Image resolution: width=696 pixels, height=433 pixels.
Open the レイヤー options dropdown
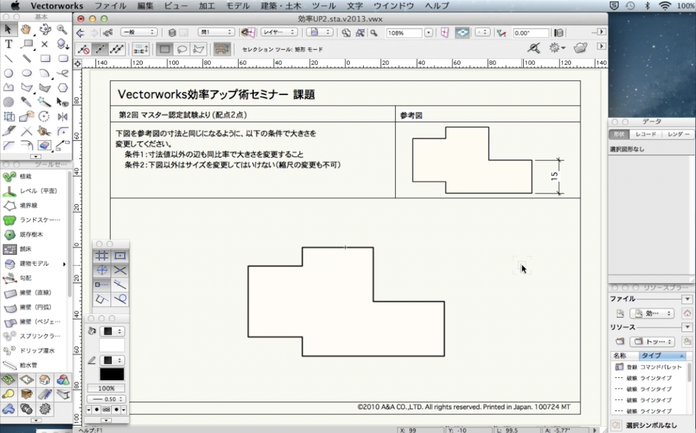(x=279, y=32)
